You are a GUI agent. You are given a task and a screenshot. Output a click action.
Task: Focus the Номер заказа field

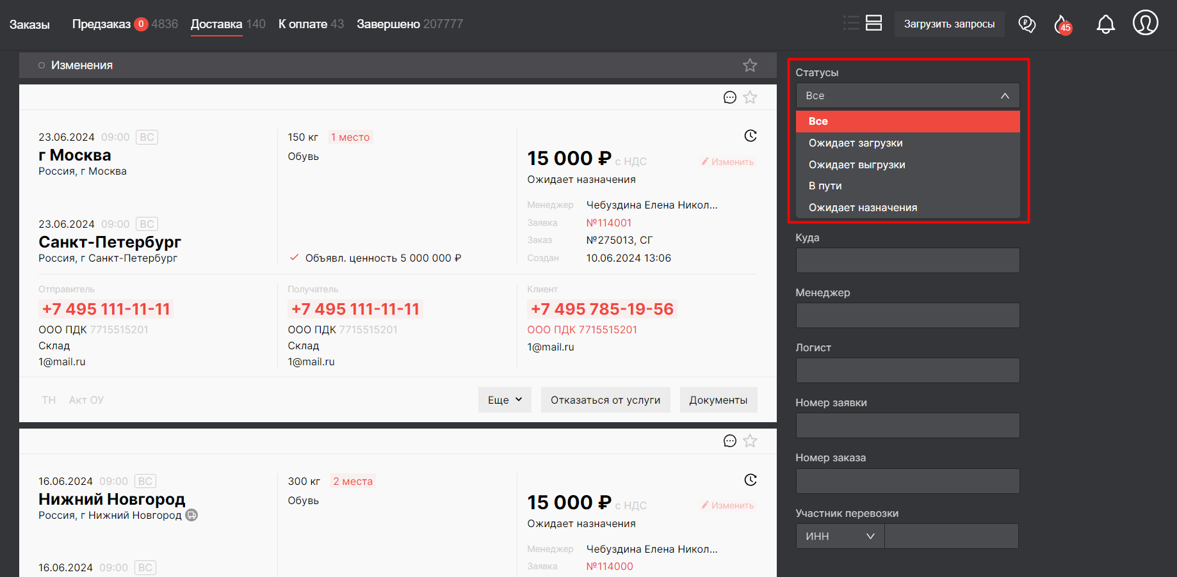pyautogui.click(x=907, y=481)
